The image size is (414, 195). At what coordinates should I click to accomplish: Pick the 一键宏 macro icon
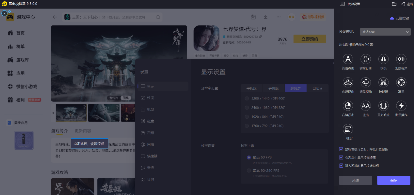(348, 129)
